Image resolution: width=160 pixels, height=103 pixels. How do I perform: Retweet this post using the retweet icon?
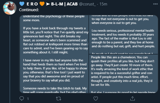coord(59,99)
